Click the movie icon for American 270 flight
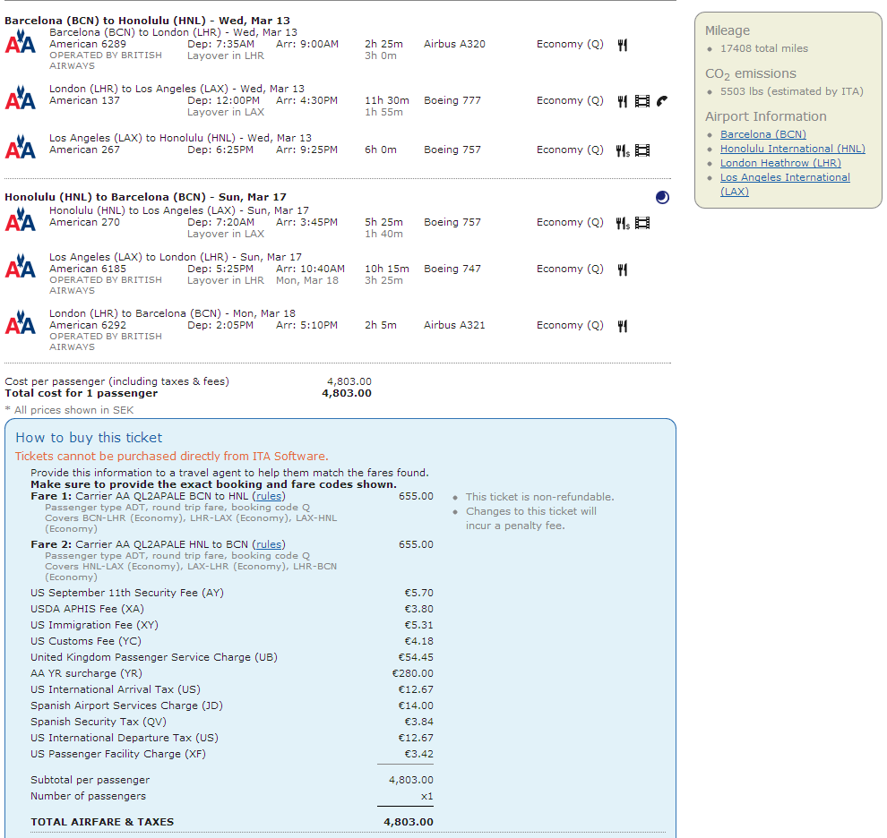The width and height of the screenshot is (887, 838). pyautogui.click(x=642, y=223)
